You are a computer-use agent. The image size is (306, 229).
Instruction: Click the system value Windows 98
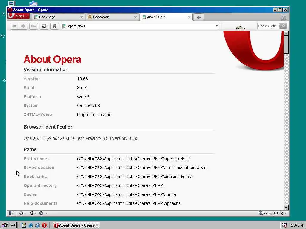pyautogui.click(x=88, y=106)
